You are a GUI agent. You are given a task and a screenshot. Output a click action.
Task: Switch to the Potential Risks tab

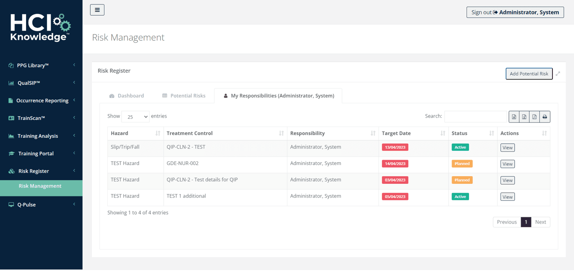(183, 96)
